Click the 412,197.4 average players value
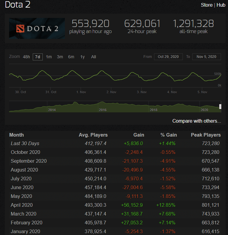Viewport: 228px width, 235px height. [x=96, y=143]
